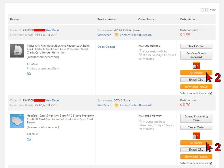View Store for CCTV 2 Store
Image resolution: width=224 pixels, height=168 pixels.
(104, 105)
